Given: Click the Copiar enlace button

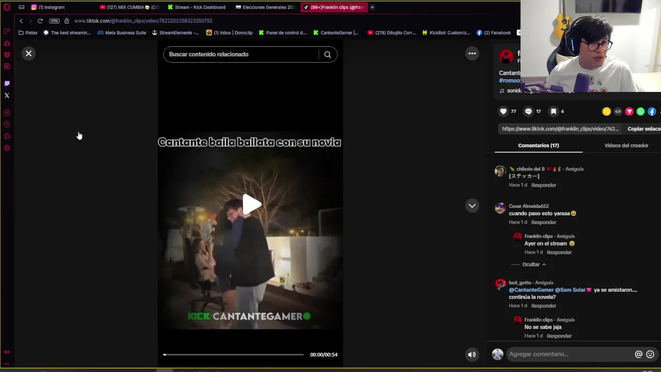Looking at the screenshot, I should pos(644,129).
